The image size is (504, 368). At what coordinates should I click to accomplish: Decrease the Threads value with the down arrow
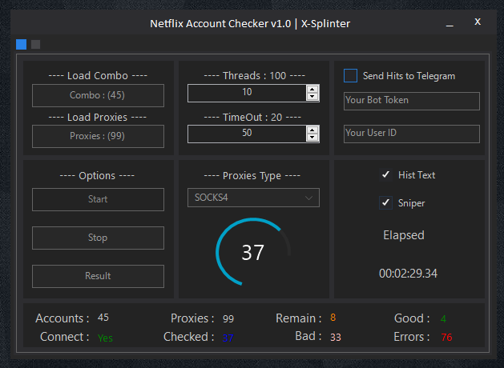(x=312, y=97)
